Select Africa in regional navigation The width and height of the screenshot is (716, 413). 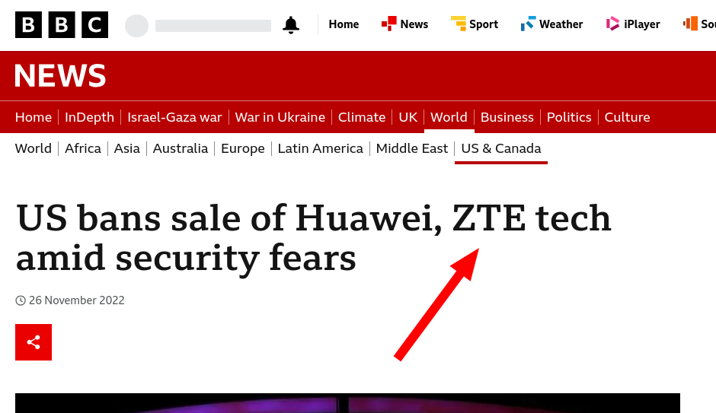click(83, 148)
